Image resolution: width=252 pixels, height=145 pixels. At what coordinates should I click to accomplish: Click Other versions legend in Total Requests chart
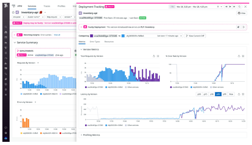pyautogui.click(x=132, y=87)
